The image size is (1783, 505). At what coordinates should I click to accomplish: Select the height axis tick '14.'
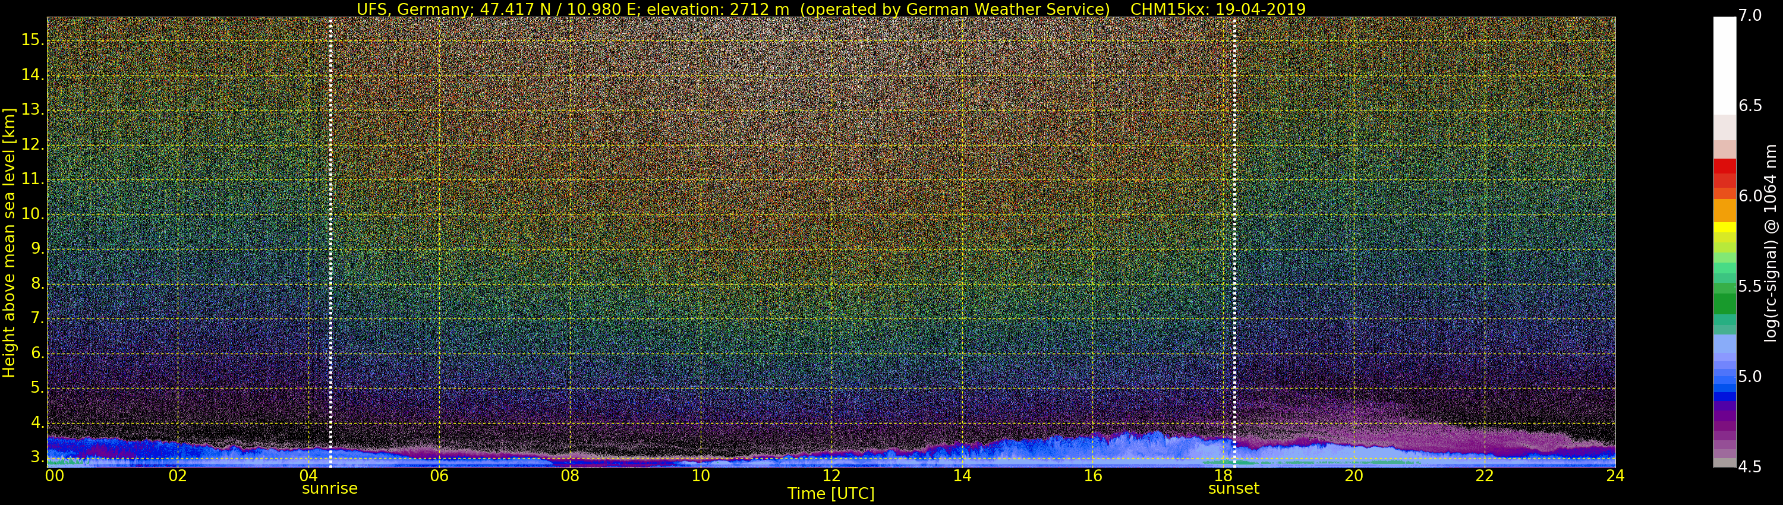[32, 75]
